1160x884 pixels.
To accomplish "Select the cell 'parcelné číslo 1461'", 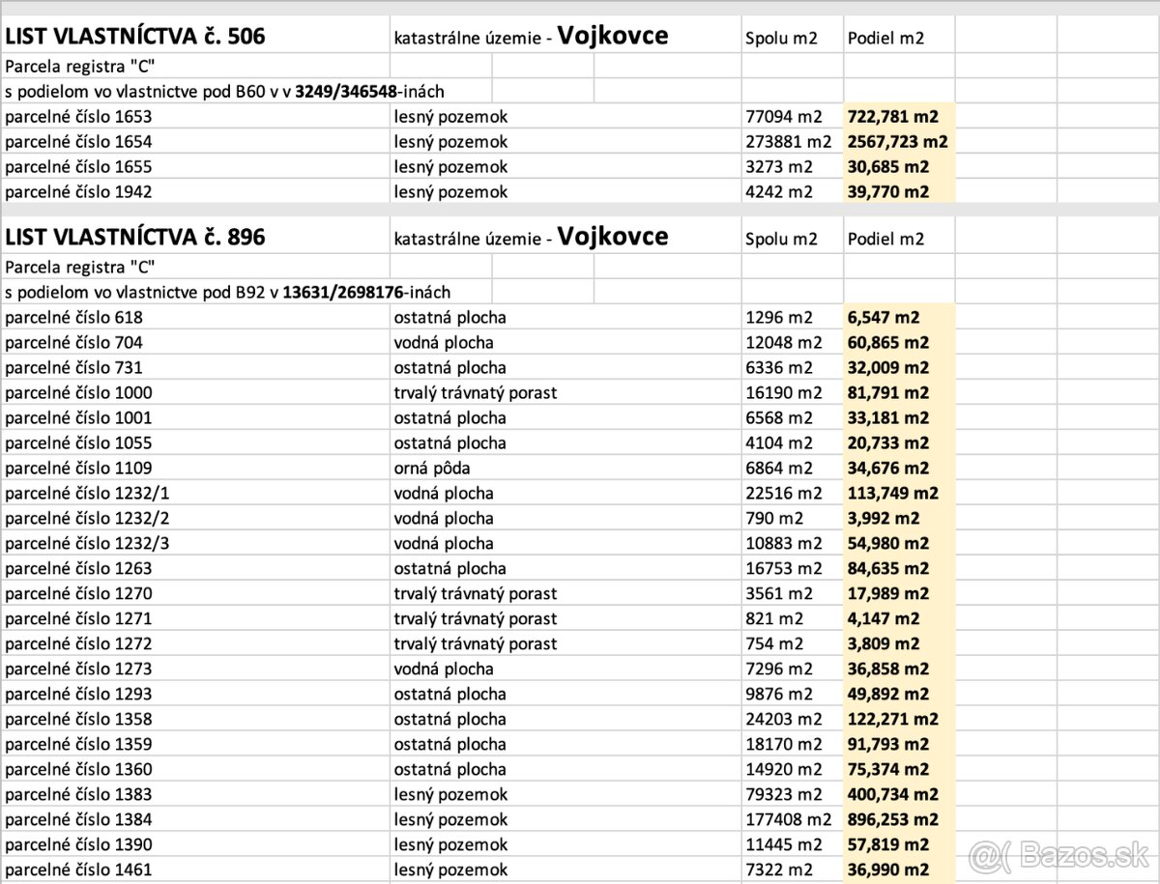I will [78, 870].
